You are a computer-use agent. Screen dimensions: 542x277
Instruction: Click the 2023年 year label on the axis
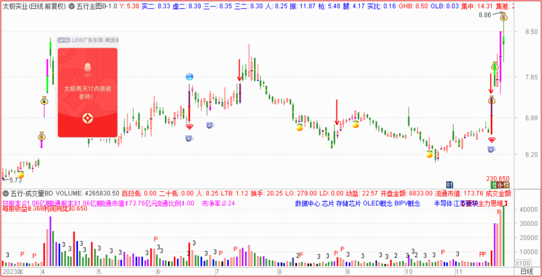click(13, 271)
